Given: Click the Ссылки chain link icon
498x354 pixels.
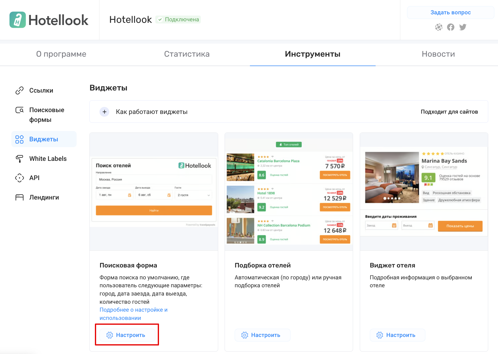Looking at the screenshot, I should (20, 90).
